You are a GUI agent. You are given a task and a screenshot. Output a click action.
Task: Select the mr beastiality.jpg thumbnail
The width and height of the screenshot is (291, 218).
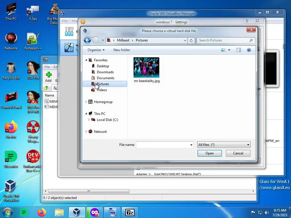click(x=146, y=68)
